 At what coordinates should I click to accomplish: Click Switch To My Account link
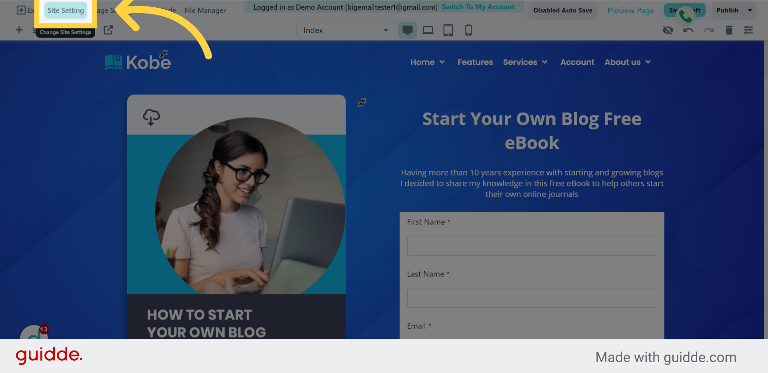tap(478, 7)
